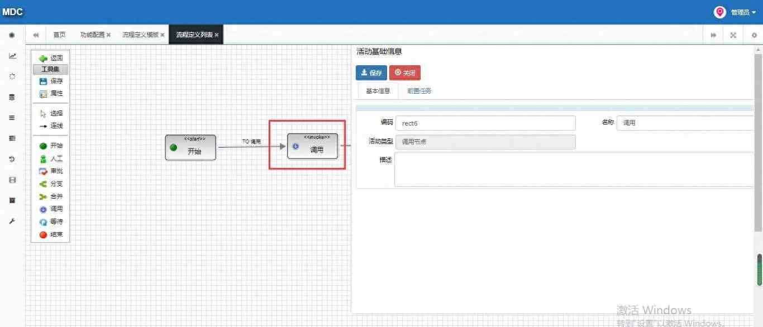Open the 前置任务 panel tab

[x=419, y=91]
